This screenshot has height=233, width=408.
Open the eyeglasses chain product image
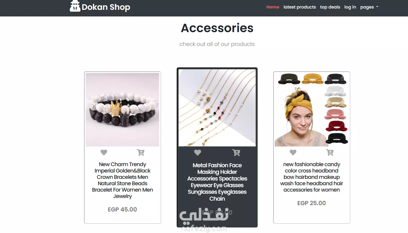217,108
